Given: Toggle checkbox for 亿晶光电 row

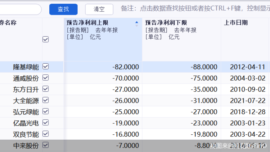Looking at the screenshot, I should pos(46,123).
